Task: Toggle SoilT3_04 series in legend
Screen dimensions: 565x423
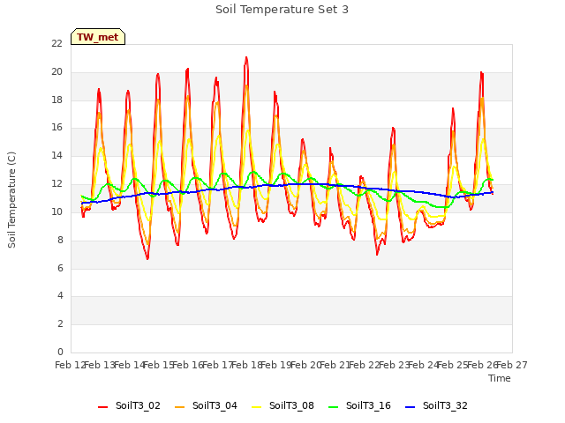Action: point(206,405)
